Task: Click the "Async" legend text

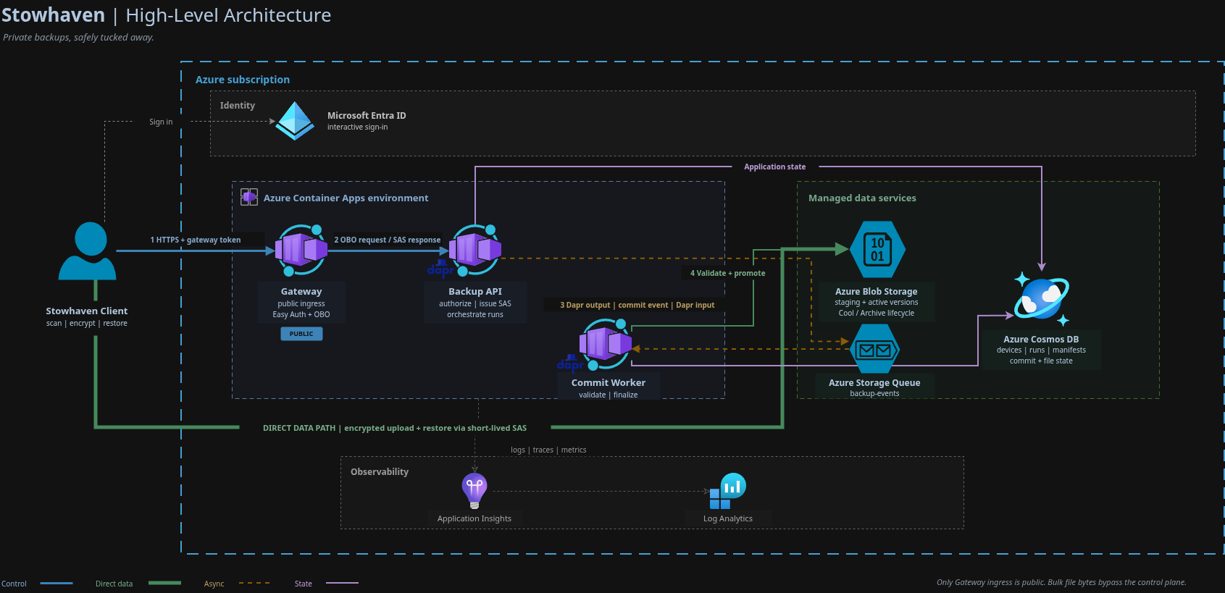Action: [x=214, y=584]
